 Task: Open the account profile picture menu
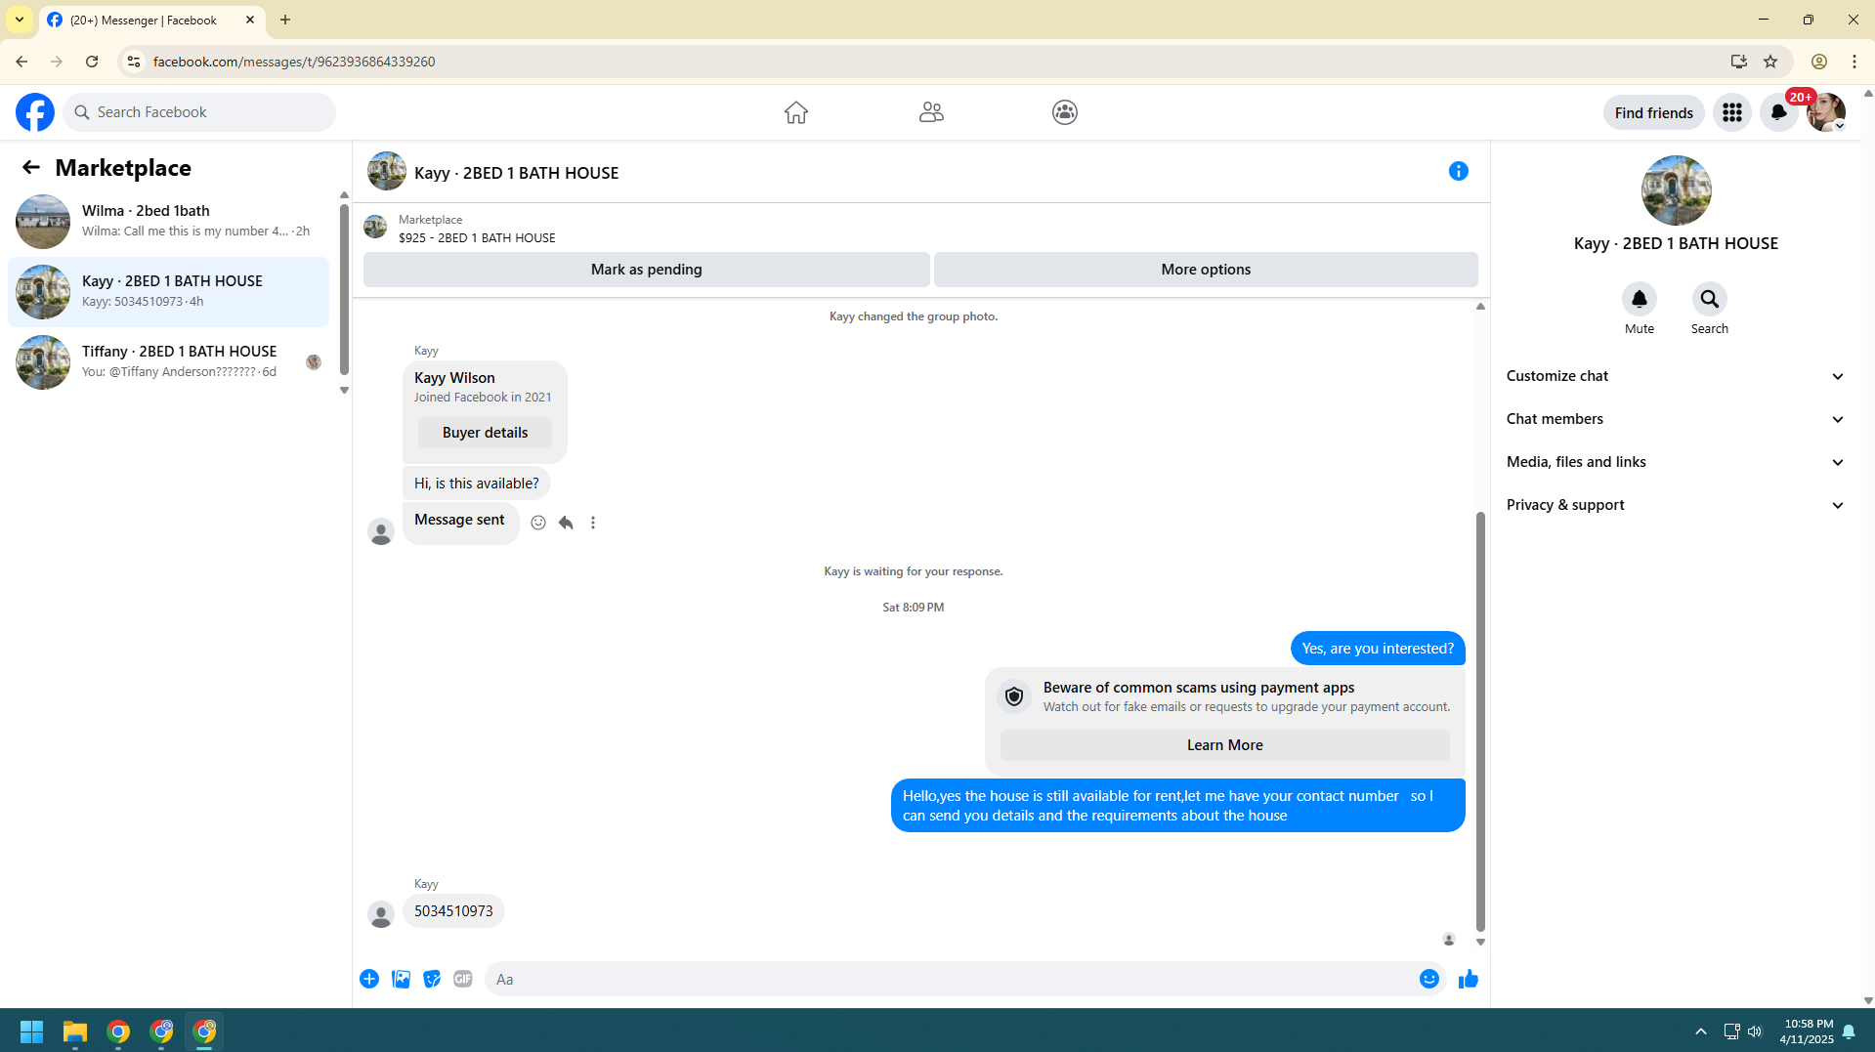click(x=1825, y=112)
